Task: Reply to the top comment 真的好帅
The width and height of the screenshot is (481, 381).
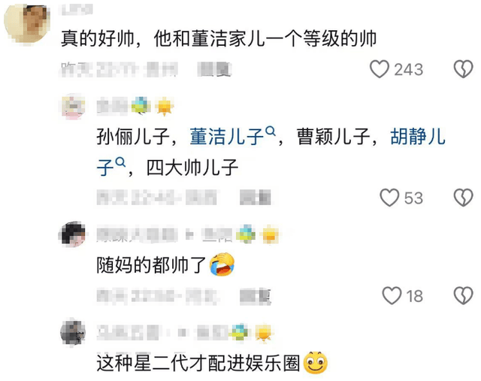Action: pos(214,69)
